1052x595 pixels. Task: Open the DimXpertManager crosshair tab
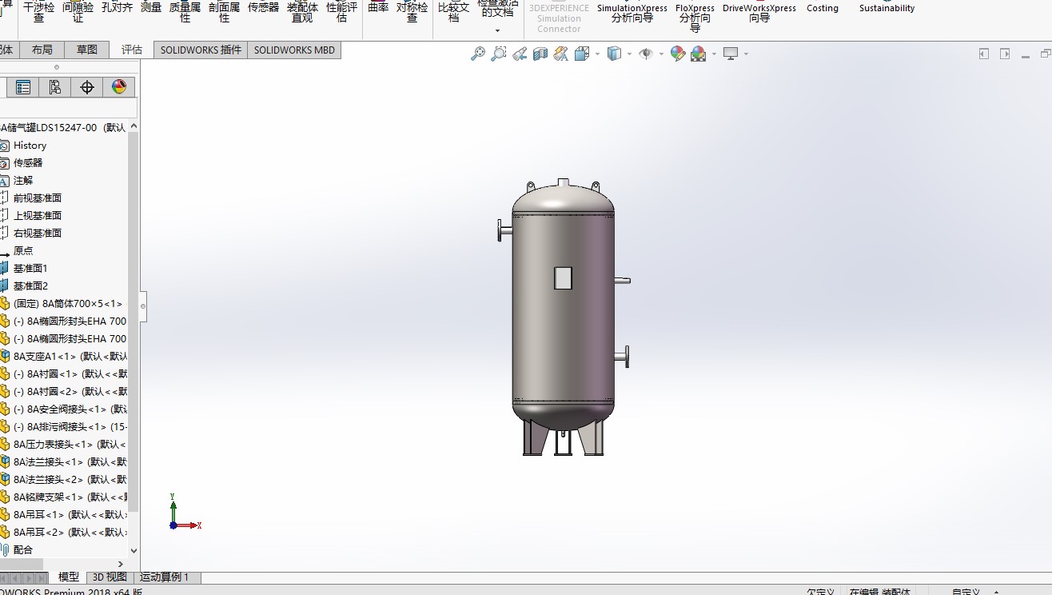(87, 87)
